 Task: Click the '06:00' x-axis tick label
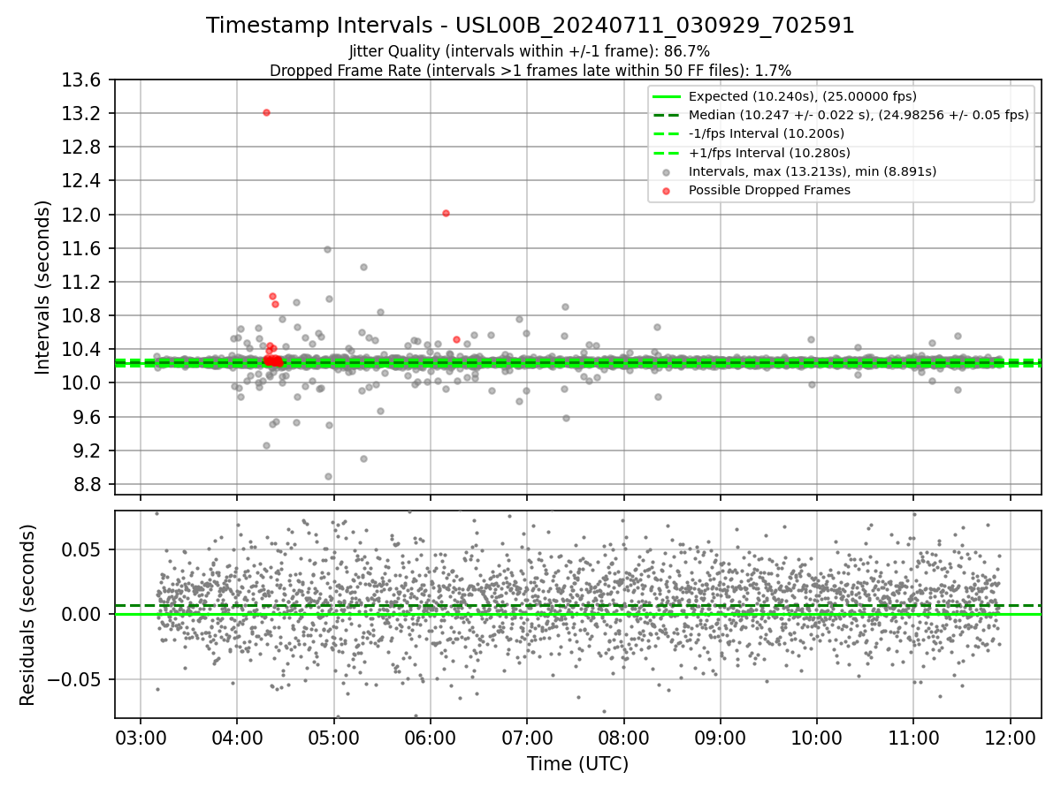coord(431,737)
